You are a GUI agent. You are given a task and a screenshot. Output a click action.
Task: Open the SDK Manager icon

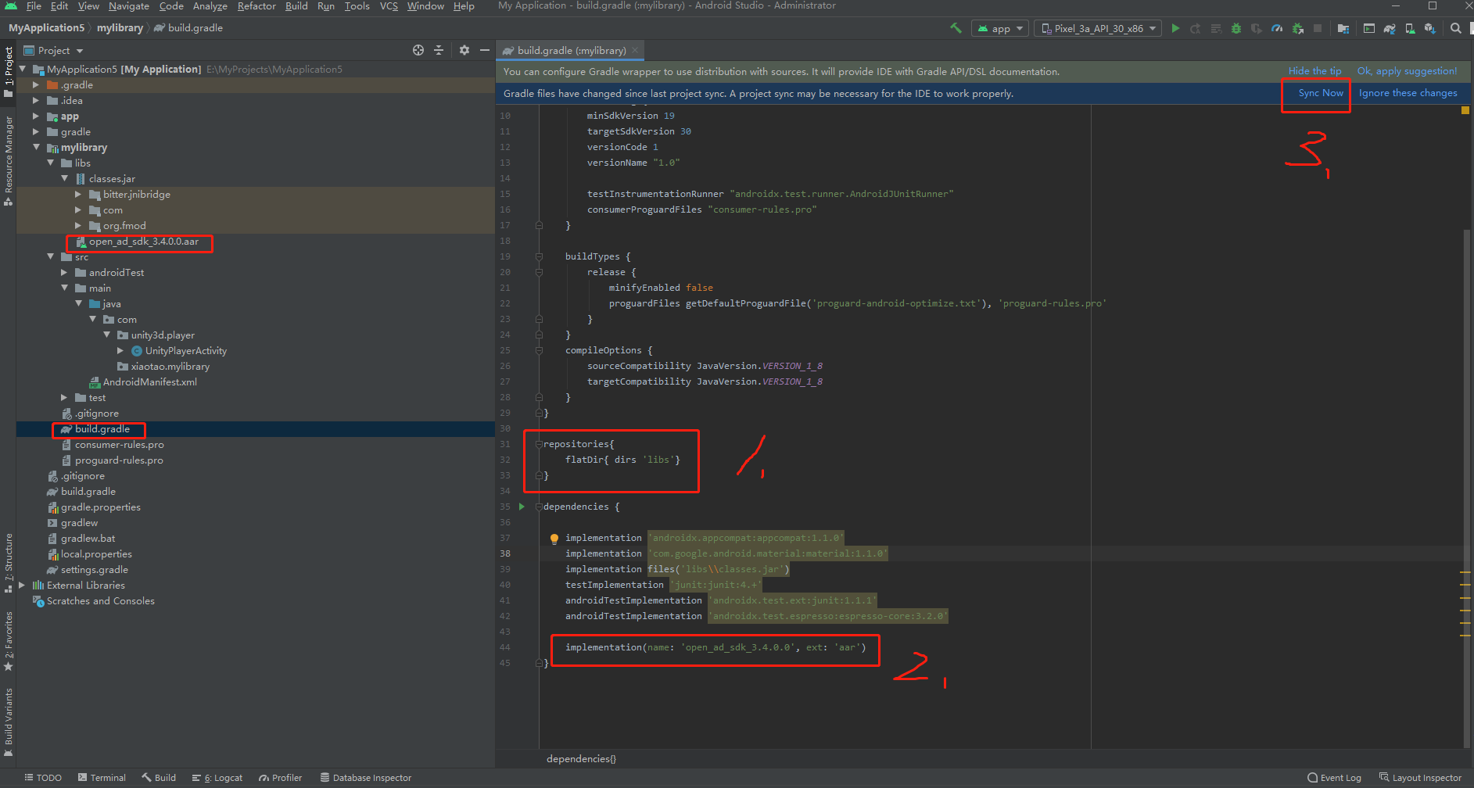(1430, 28)
